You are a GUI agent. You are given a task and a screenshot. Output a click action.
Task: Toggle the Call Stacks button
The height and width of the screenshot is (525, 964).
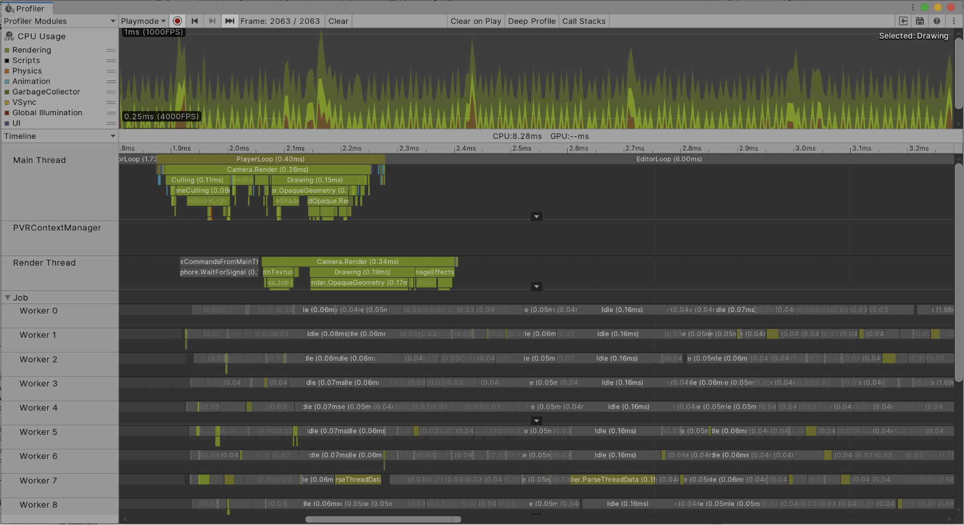pos(584,21)
